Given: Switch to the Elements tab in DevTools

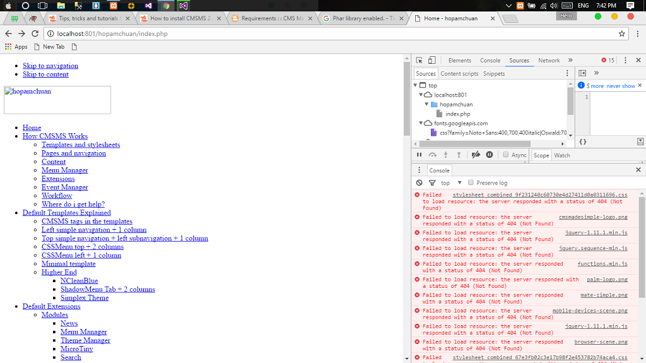Looking at the screenshot, I should (x=459, y=61).
